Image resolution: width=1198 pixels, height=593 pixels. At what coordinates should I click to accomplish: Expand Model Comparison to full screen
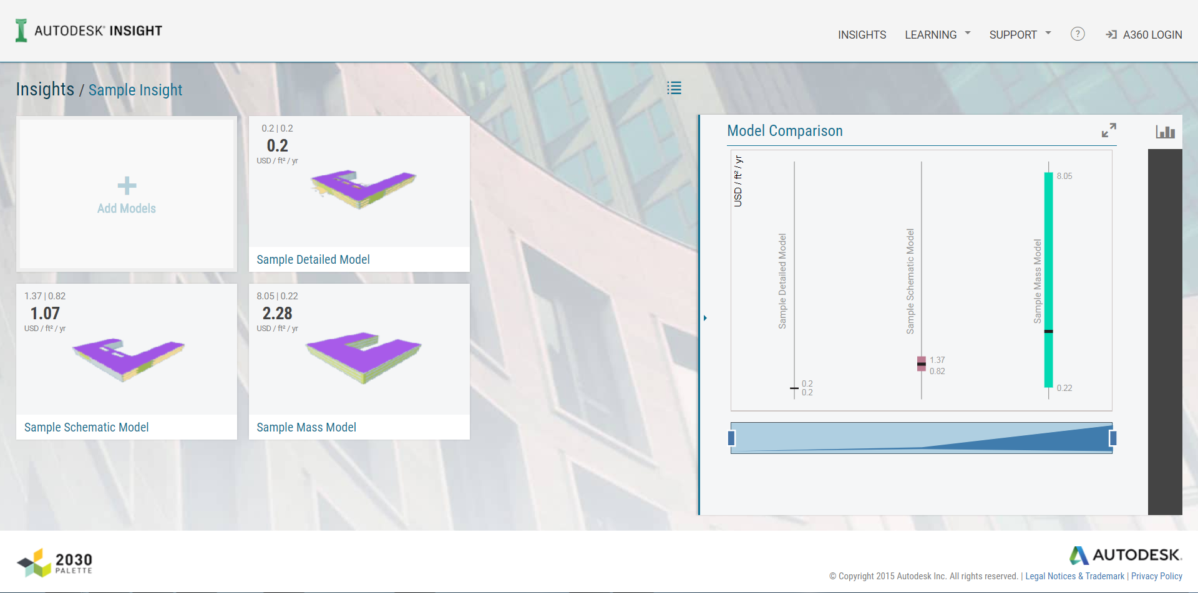tap(1109, 130)
